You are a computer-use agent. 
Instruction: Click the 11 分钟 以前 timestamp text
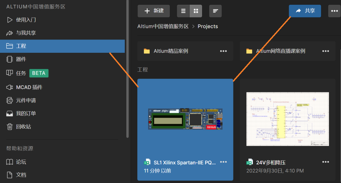pyautogui.click(x=158, y=171)
